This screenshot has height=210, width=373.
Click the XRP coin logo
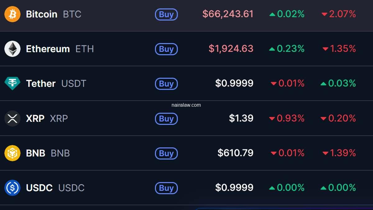pos(12,119)
